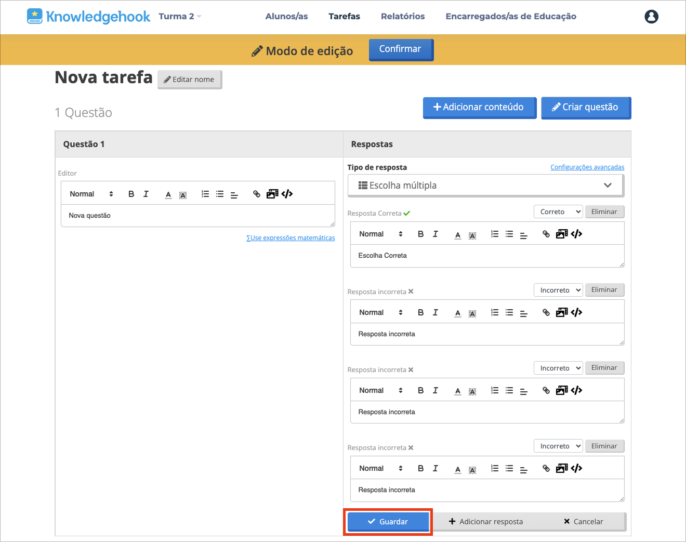
Task: Eliminate the last Resposta incorreta answer
Action: (604, 446)
